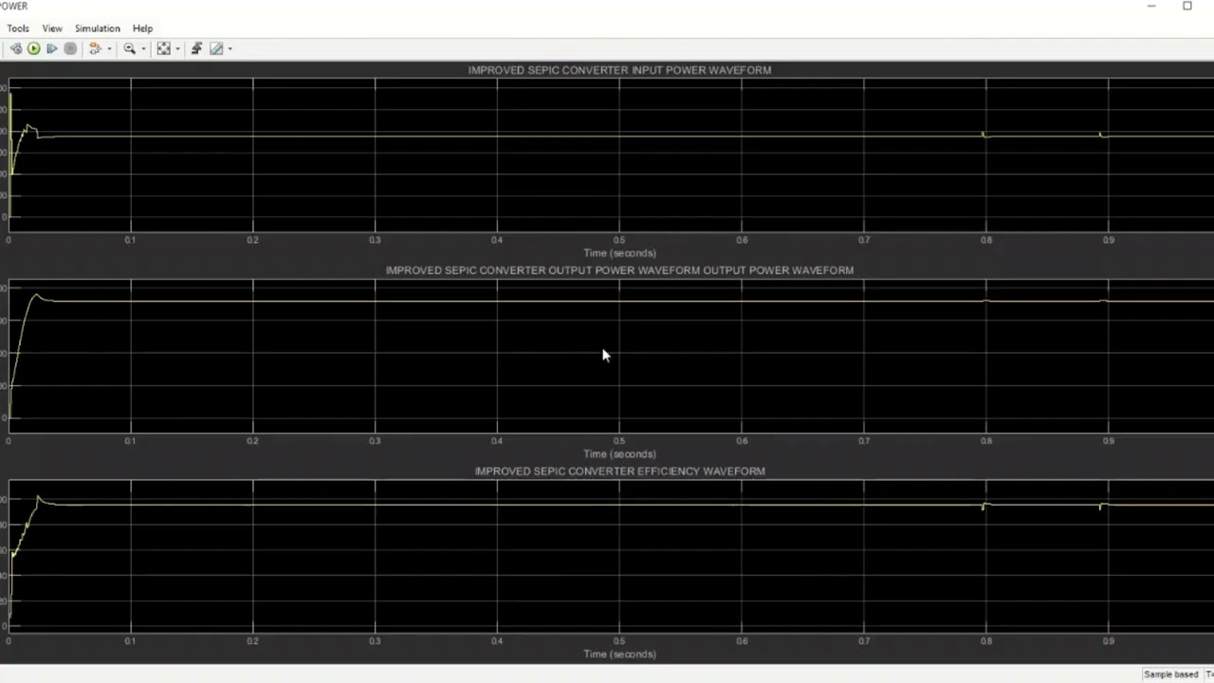Minimize the scope window

[1151, 6]
